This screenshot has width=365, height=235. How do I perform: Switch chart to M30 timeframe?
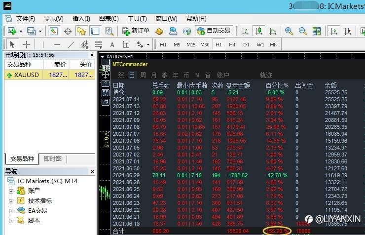click(x=205, y=44)
